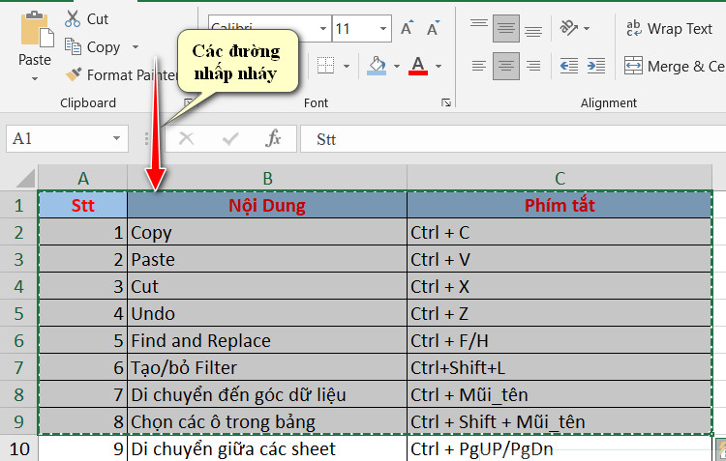Apply the red Font Color A
The image size is (726, 461).
(x=418, y=66)
